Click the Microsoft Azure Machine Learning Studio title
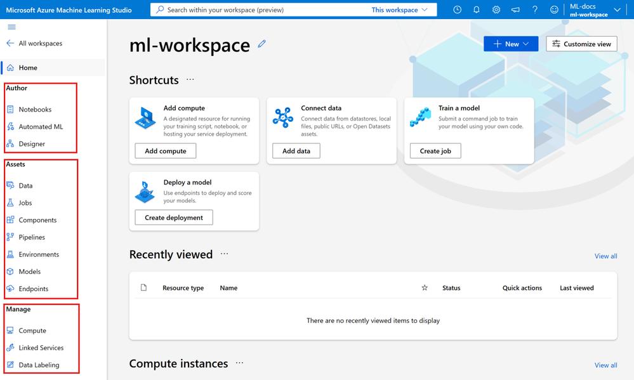 pyautogui.click(x=69, y=10)
